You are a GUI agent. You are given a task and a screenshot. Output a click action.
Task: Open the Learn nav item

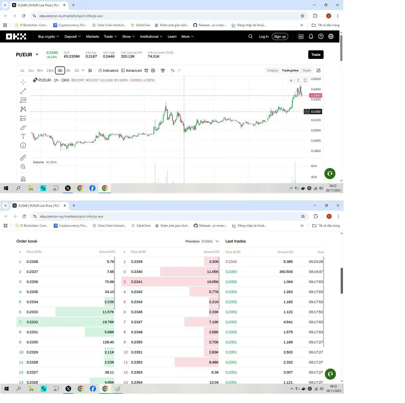172,37
